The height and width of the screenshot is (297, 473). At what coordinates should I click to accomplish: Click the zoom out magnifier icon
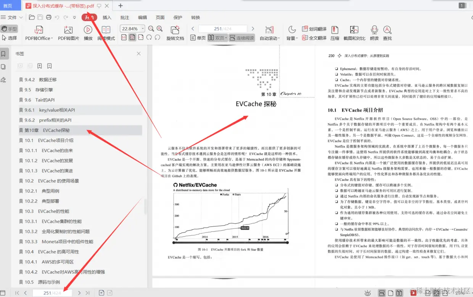point(151,29)
